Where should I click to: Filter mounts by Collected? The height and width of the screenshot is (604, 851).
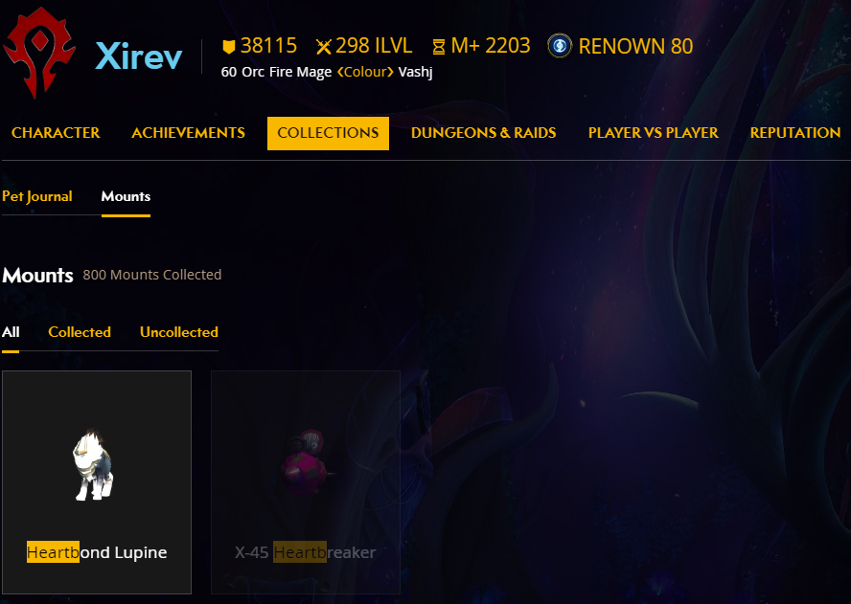pos(80,332)
